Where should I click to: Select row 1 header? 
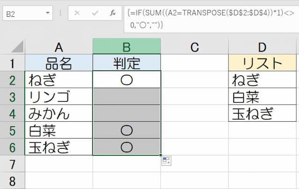(x=12, y=63)
